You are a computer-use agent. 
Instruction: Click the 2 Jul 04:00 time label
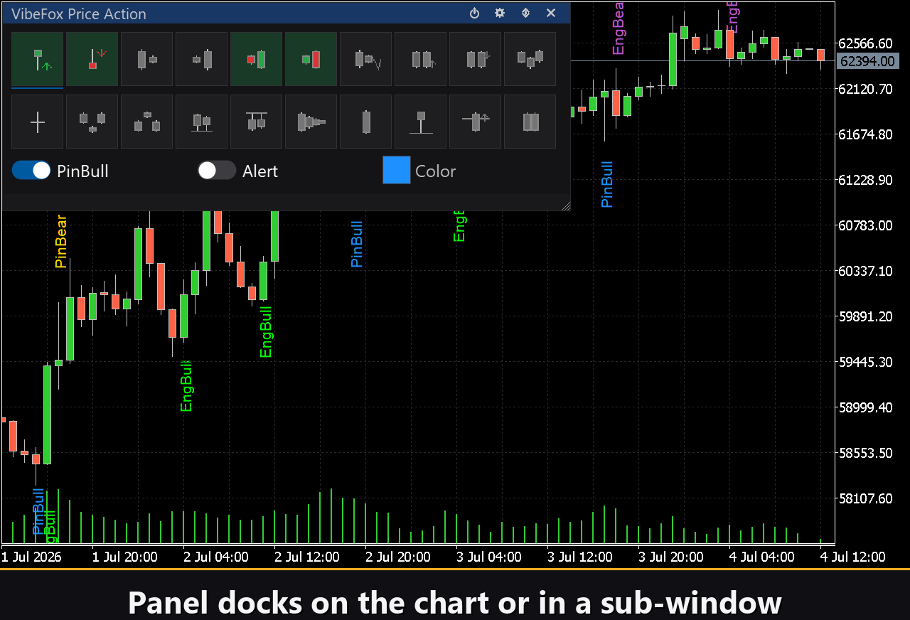pyautogui.click(x=216, y=557)
